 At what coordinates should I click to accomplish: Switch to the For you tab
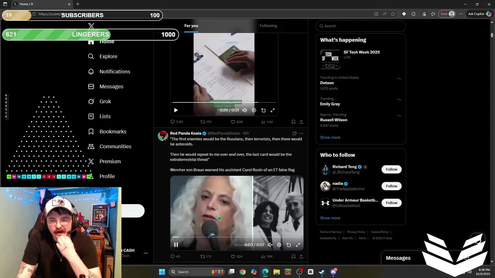click(191, 26)
